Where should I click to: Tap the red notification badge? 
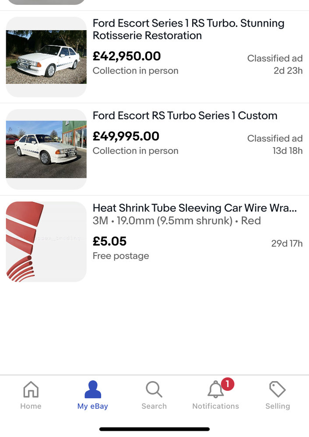(x=228, y=384)
